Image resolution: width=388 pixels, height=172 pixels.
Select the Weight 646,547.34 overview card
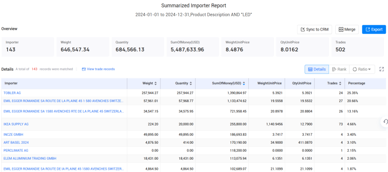(82, 47)
